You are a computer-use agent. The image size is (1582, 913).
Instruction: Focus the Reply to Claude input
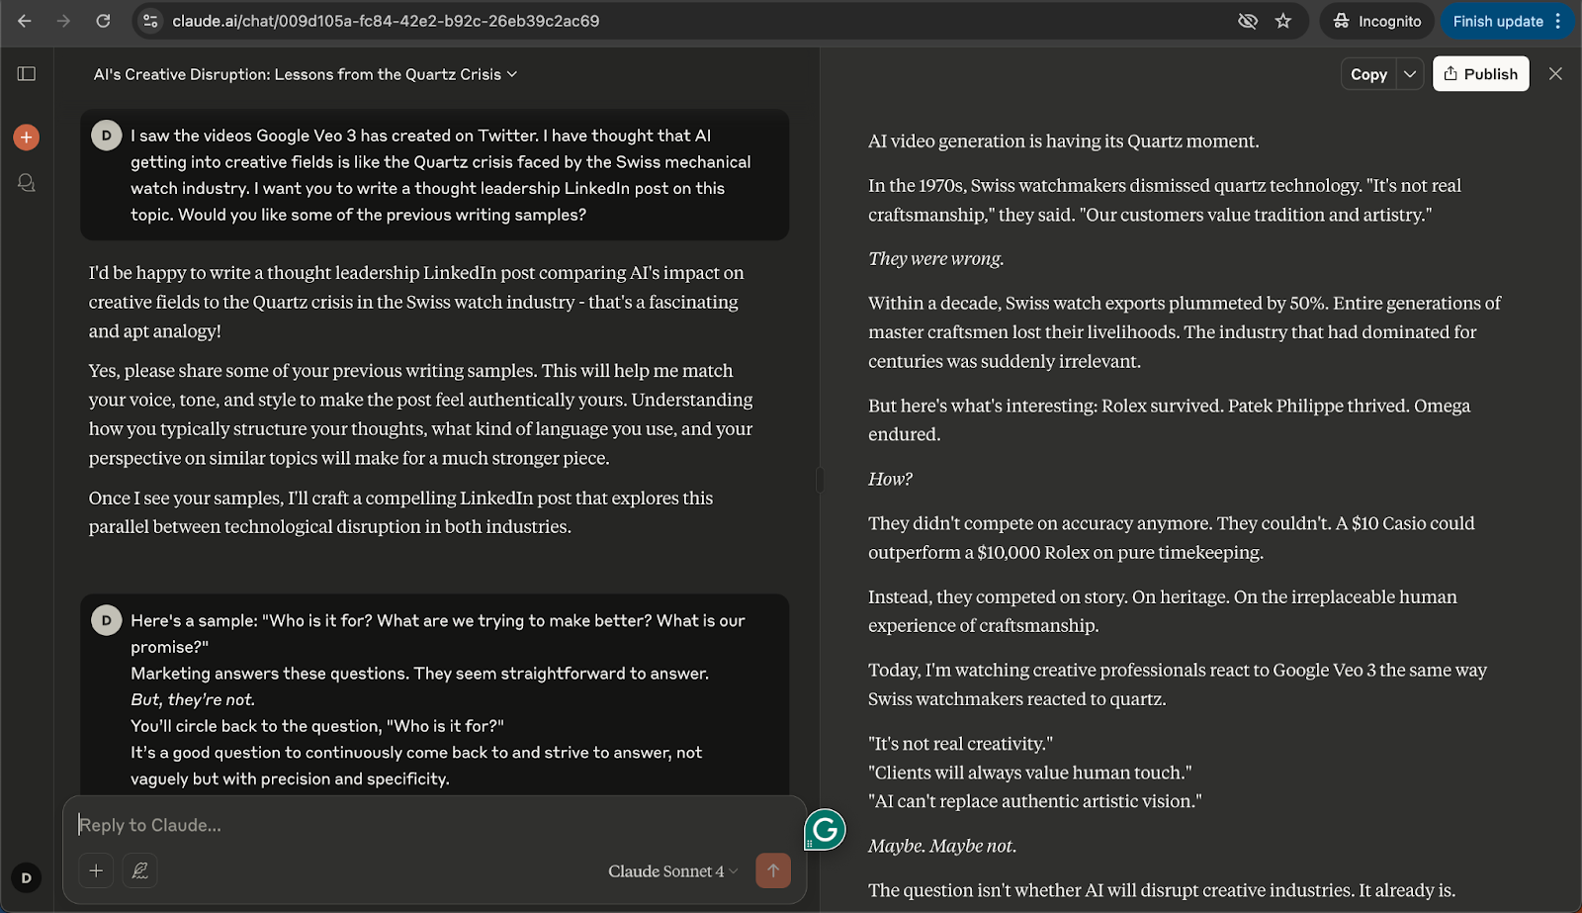(x=435, y=825)
